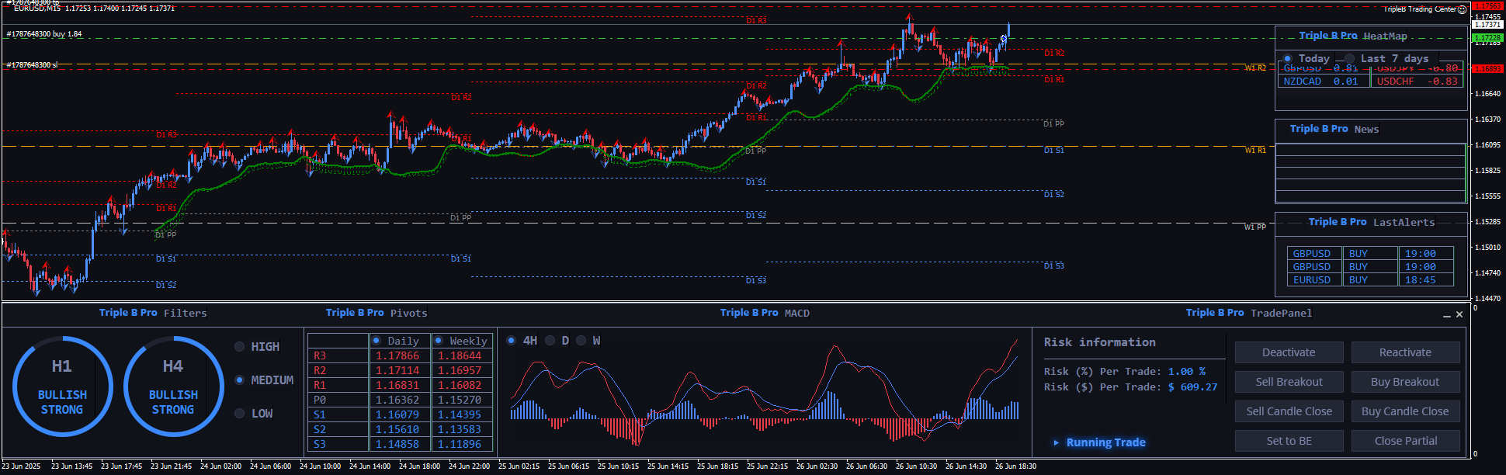
Task: Click the TripleB Trading Center smiley icon
Action: tap(1462, 9)
